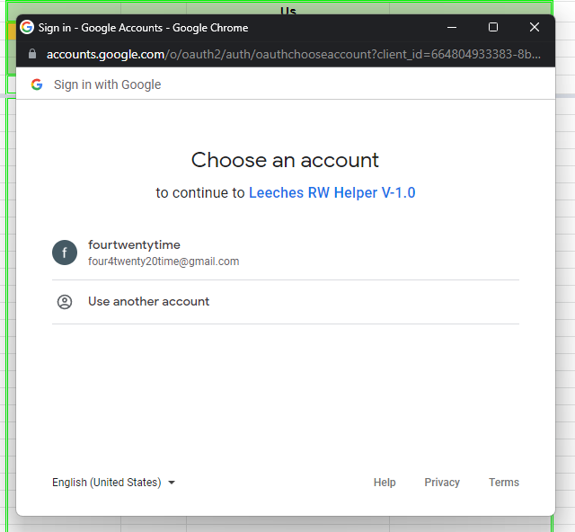Screen dimensions: 575x532
Task: Select the fourtwentytime account name
Action: pyautogui.click(x=134, y=245)
